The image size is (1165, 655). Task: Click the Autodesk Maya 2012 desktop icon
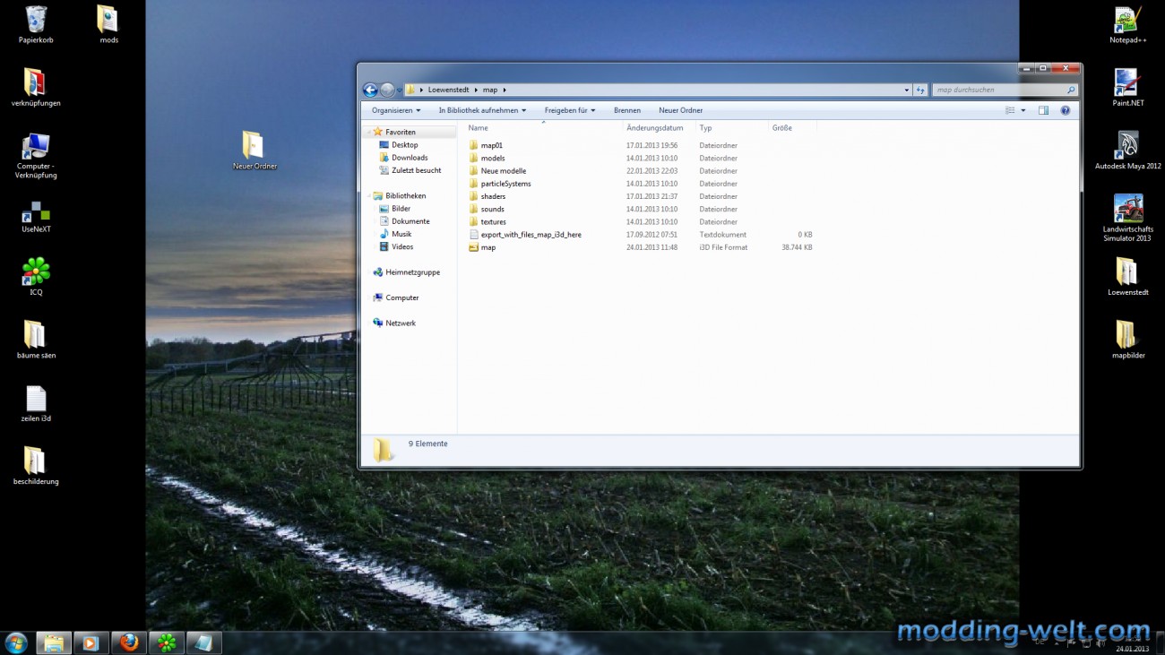[1127, 151]
